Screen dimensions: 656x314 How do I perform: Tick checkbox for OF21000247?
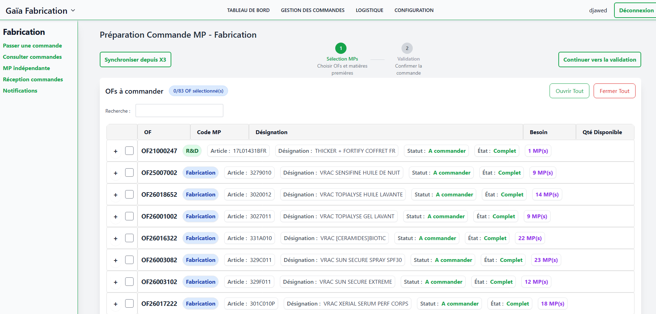click(x=129, y=151)
